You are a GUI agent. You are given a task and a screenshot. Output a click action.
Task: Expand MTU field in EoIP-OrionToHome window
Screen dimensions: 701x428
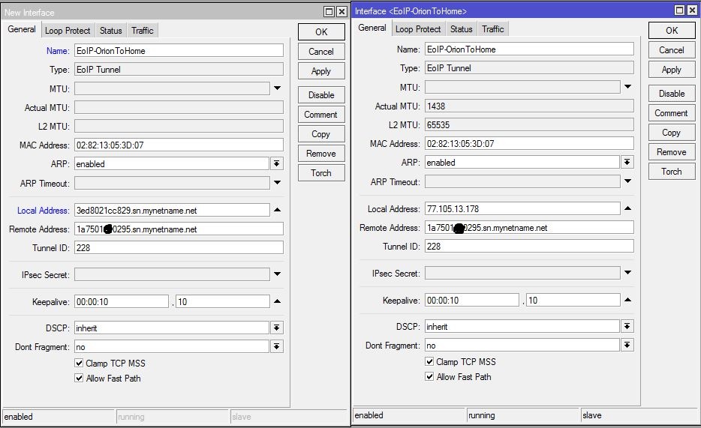pyautogui.click(x=627, y=87)
